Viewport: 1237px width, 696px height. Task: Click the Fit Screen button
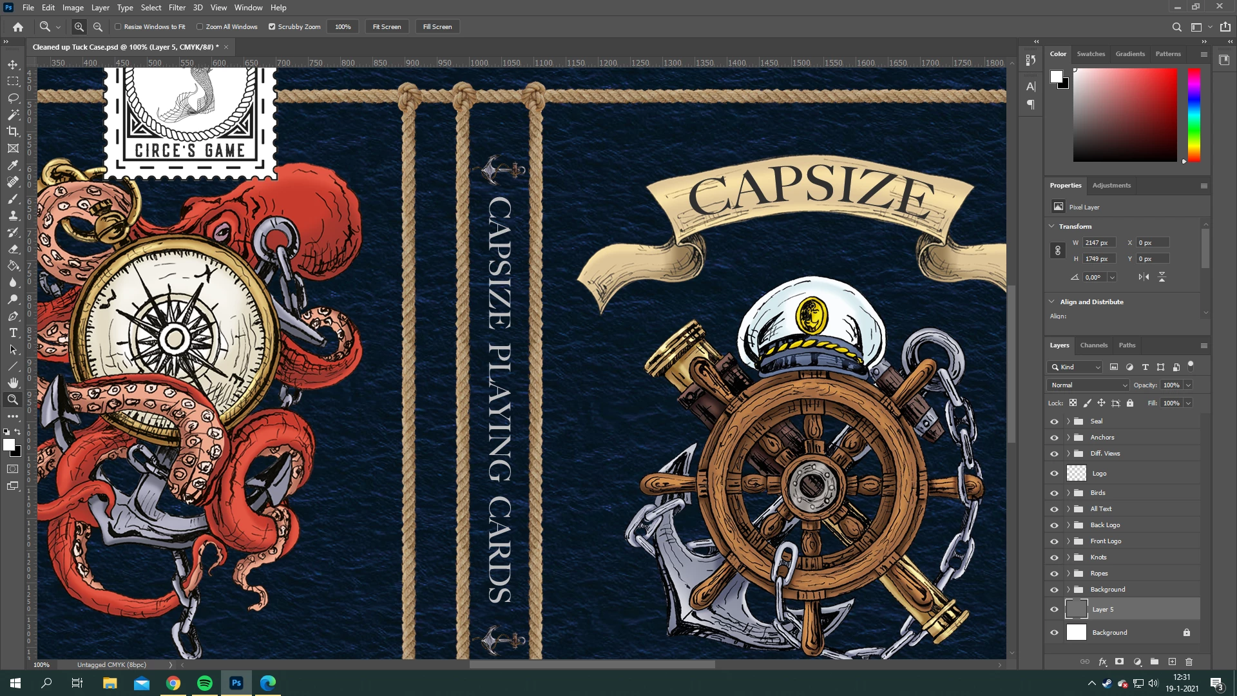click(x=387, y=27)
